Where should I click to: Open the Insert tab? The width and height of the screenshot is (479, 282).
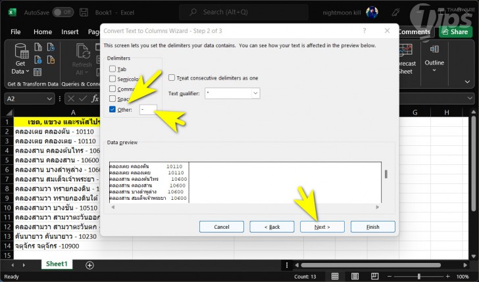[x=70, y=32]
